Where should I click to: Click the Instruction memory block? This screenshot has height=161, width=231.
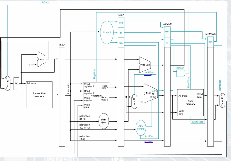coord(39,95)
